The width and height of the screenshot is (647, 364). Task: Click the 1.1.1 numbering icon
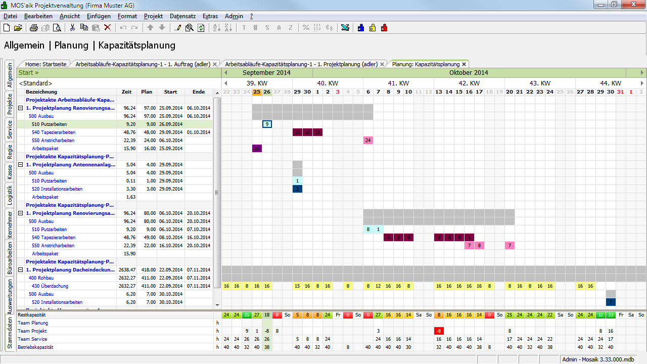317,28
